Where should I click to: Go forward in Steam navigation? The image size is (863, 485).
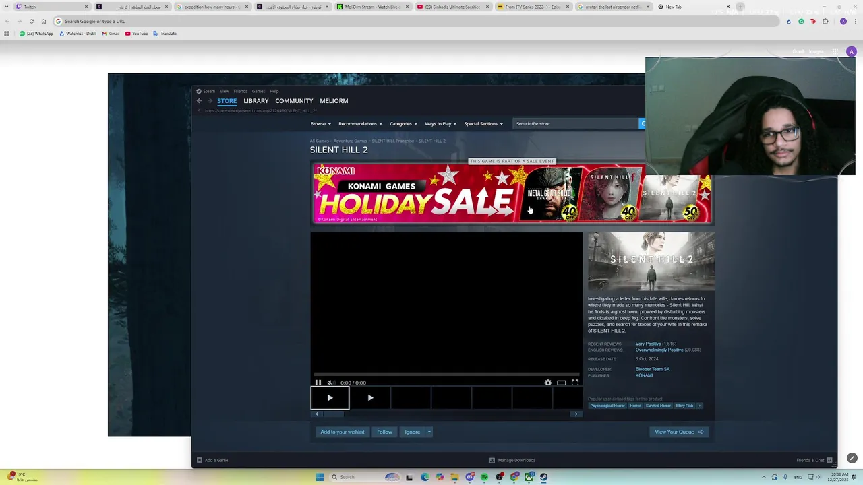(210, 101)
